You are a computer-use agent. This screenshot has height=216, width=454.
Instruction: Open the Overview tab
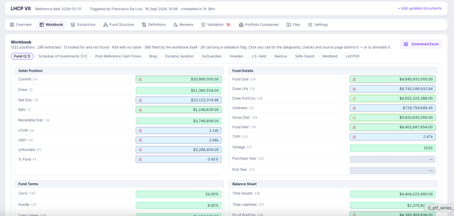coord(21,24)
